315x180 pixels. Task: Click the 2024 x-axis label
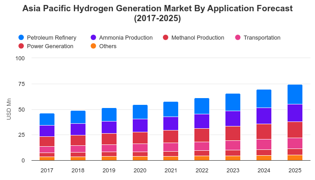[x=264, y=171]
